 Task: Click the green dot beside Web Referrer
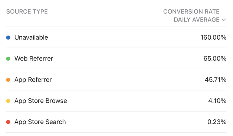tap(8, 59)
